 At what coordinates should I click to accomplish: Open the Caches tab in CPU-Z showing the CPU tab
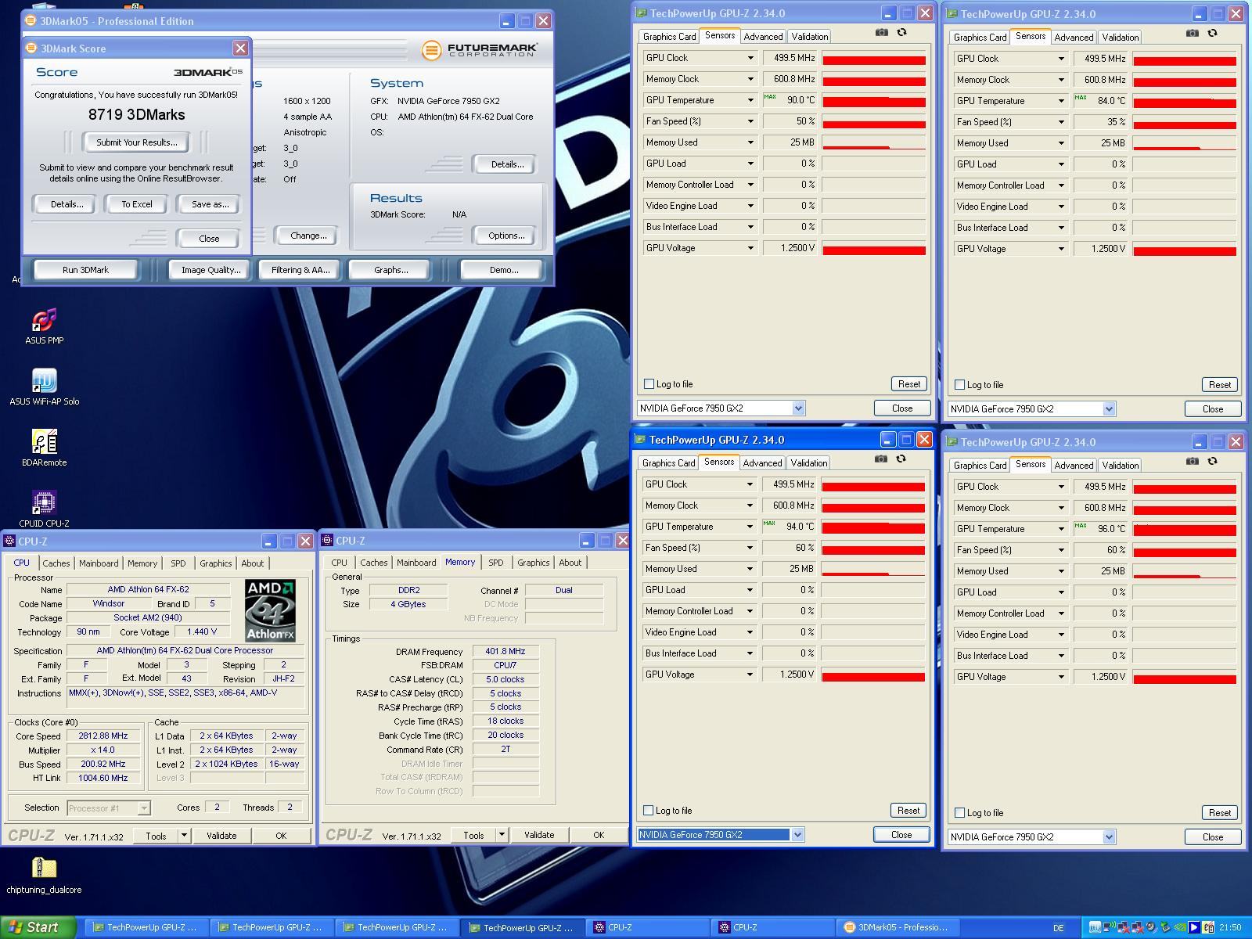point(56,563)
